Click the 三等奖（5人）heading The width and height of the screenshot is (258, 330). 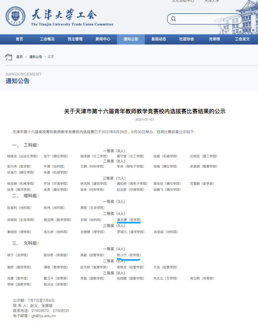click(114, 226)
